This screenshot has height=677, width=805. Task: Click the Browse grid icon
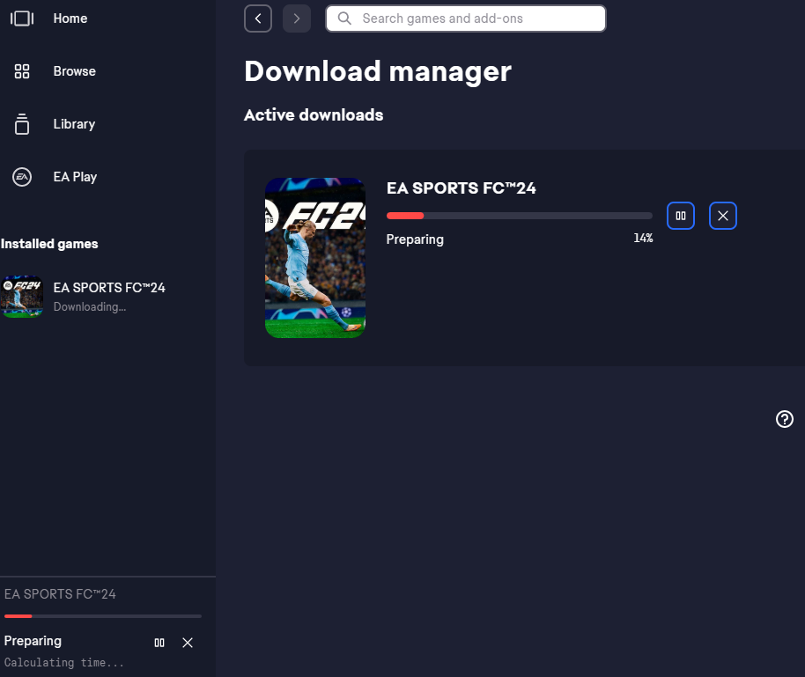tap(21, 71)
